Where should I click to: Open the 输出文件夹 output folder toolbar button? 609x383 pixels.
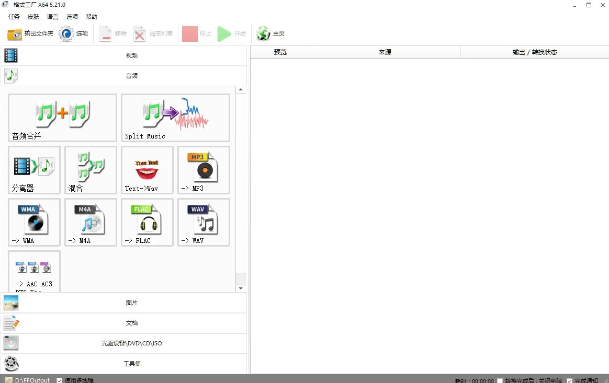(x=30, y=34)
